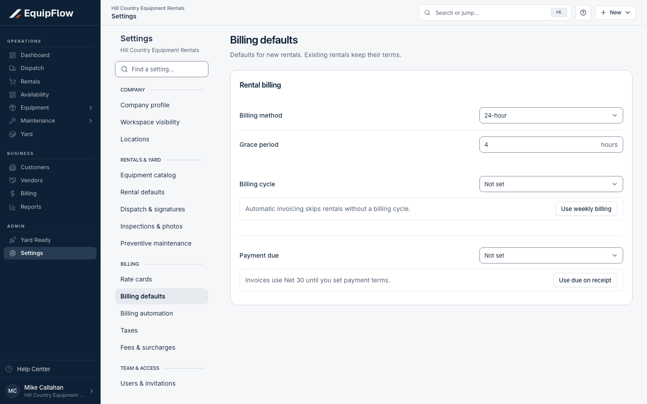Viewport: 647px width, 404px height.
Task: Open the Billing cycle dropdown
Action: (x=551, y=184)
